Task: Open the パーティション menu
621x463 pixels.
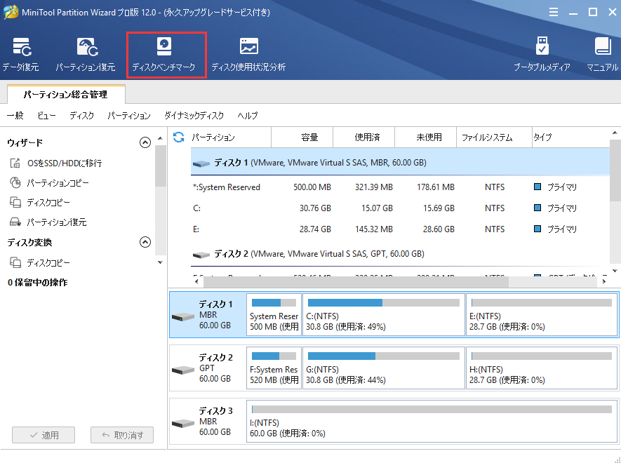Action: 129,116
